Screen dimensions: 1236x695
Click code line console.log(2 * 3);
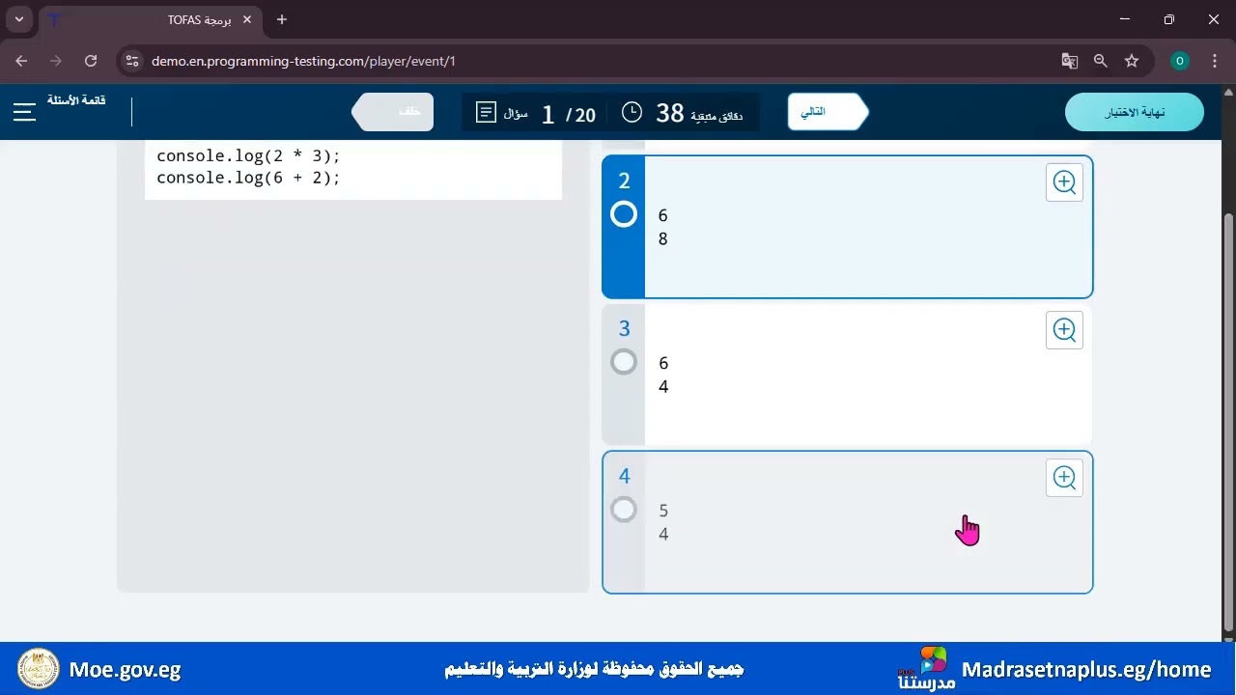[249, 155]
